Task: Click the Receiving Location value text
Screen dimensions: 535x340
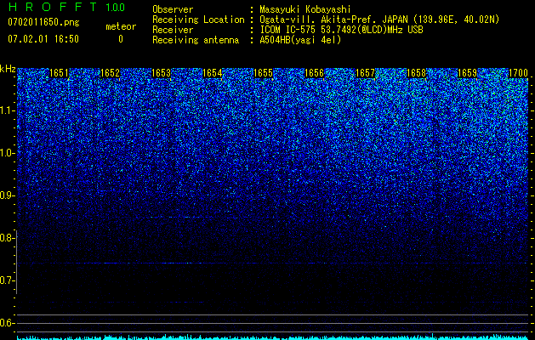Action: (x=379, y=20)
